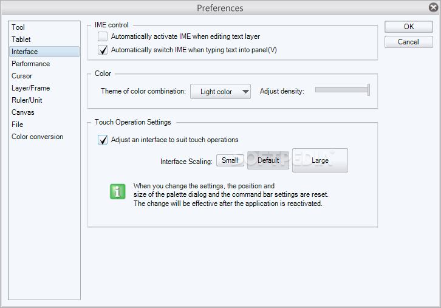Select Layer/Frame category
The height and width of the screenshot is (308, 441).
coord(44,88)
